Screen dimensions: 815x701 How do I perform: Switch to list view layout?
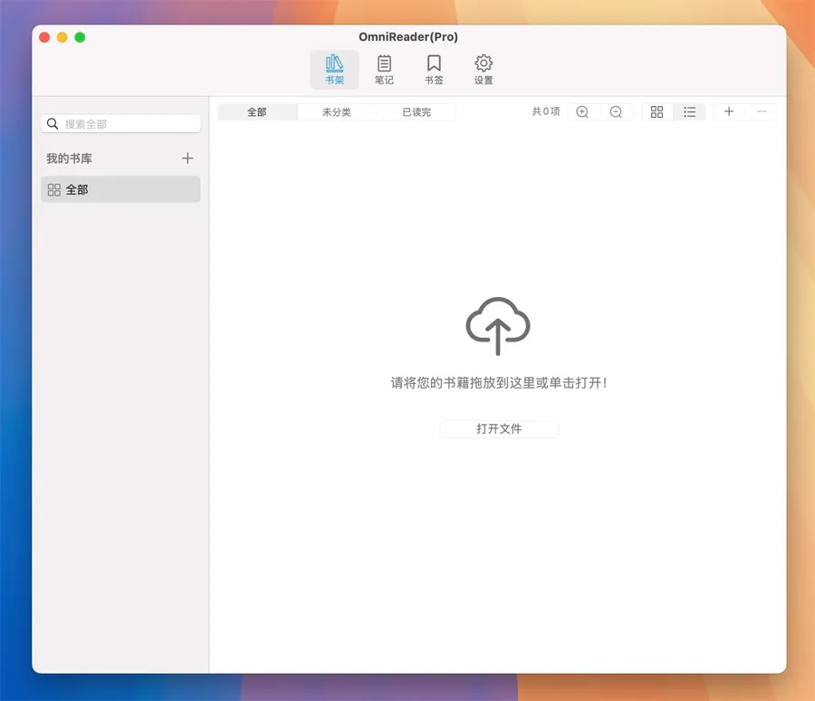(690, 112)
